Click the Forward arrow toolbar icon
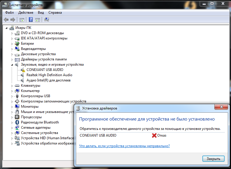This screenshot has height=169, width=231. (13, 20)
